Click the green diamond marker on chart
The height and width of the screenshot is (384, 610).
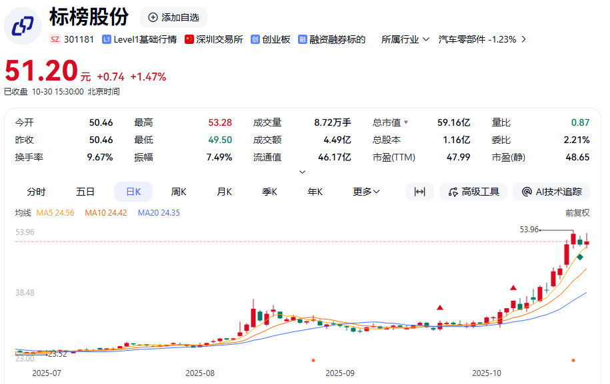[580, 257]
